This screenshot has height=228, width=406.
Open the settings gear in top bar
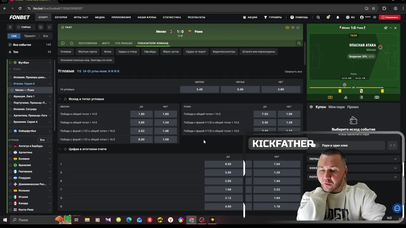[328, 17]
